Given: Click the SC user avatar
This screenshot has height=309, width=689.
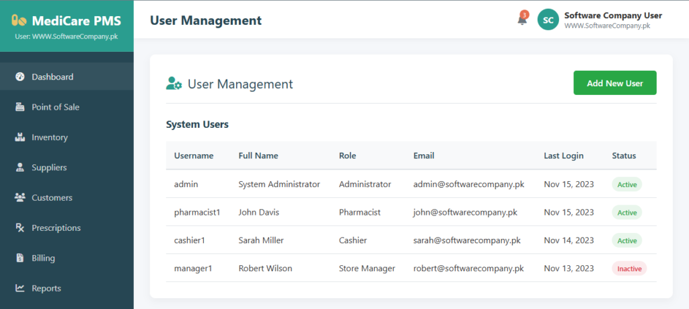Looking at the screenshot, I should 548,20.
